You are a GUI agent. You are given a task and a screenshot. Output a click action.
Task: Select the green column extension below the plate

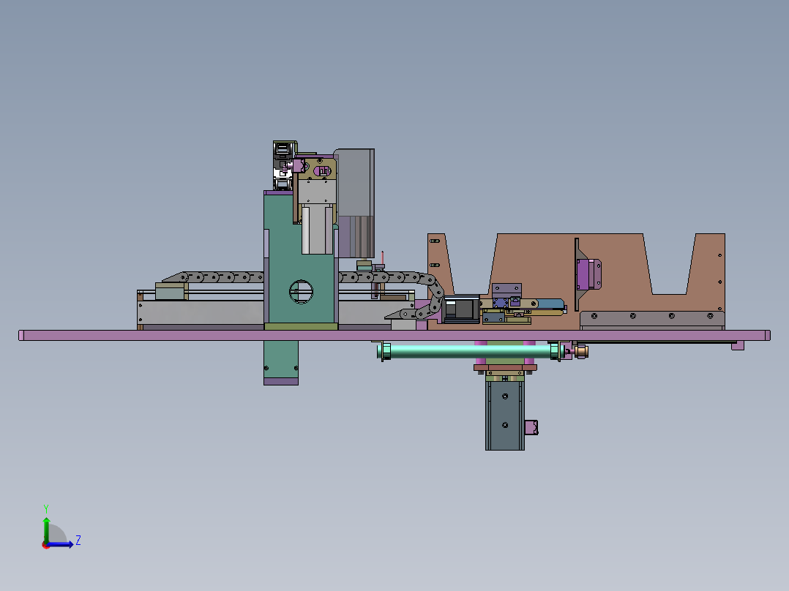pos(281,363)
